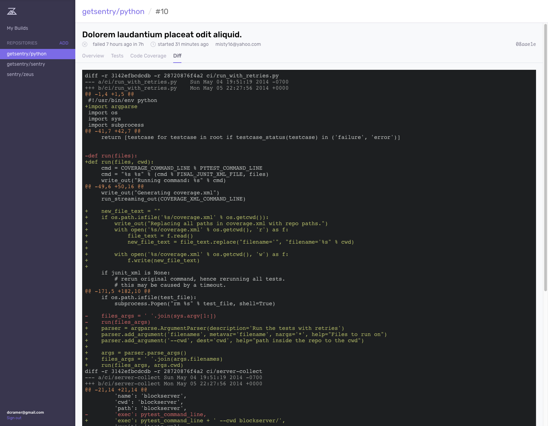Open the sentry/zeus repository
Image resolution: width=548 pixels, height=426 pixels.
[20, 74]
